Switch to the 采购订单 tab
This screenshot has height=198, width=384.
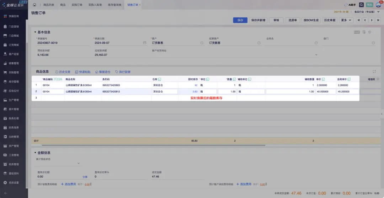(x=76, y=5)
